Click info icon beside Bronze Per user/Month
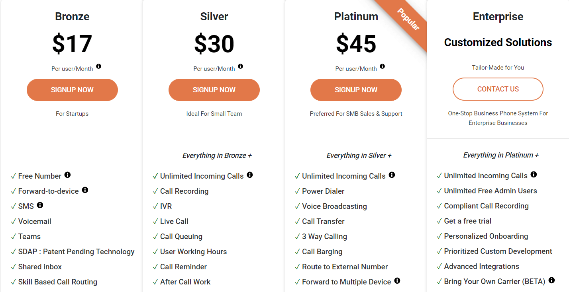 tap(99, 66)
